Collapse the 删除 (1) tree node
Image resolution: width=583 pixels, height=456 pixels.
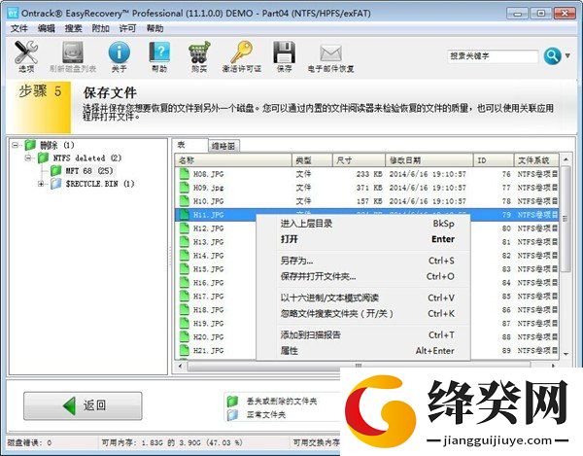(16, 145)
